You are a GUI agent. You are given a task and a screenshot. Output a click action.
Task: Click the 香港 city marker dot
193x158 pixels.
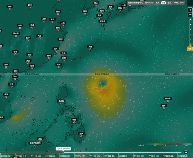click(x=32, y=68)
